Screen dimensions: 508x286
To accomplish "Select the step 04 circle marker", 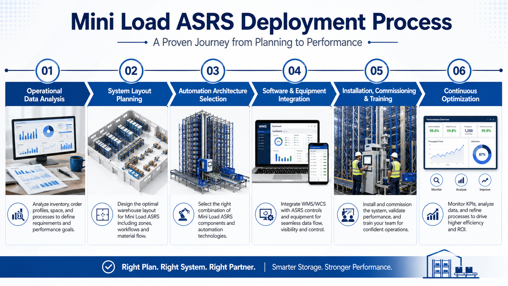I will pyautogui.click(x=294, y=70).
